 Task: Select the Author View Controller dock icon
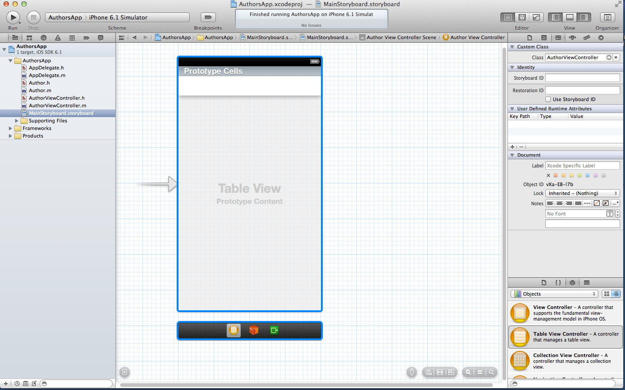(x=234, y=330)
